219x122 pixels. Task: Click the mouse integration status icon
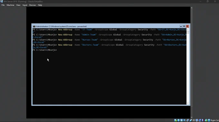(x=206, y=120)
